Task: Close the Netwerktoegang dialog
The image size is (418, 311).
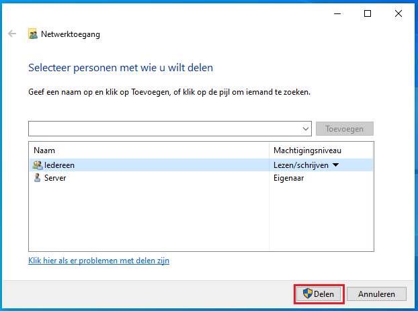Action: point(399,13)
